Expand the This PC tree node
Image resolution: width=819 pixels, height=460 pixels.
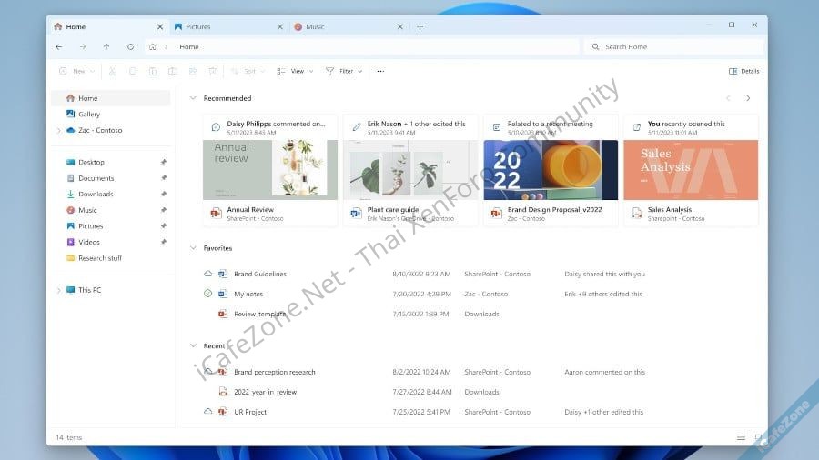(59, 290)
